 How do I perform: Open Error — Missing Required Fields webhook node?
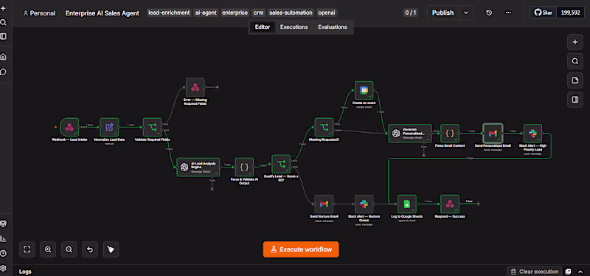[x=195, y=87]
